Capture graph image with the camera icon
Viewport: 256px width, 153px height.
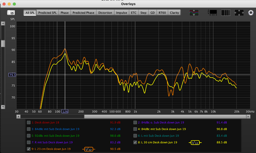[11, 13]
